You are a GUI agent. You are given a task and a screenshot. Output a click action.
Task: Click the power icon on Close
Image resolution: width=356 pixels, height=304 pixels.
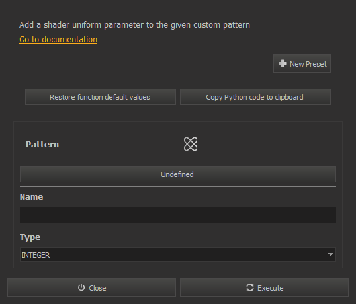coord(81,287)
